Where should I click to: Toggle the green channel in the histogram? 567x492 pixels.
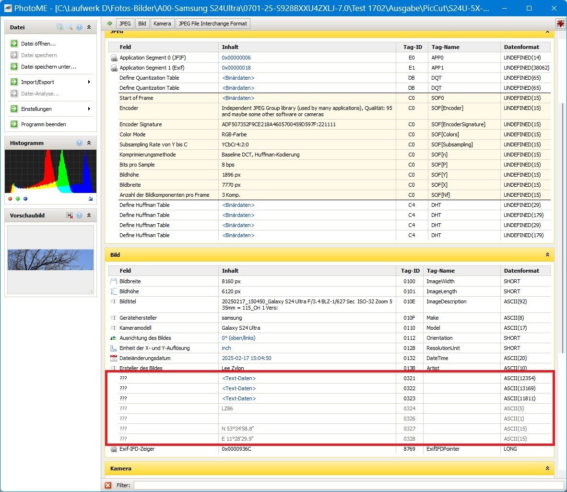tap(18, 199)
